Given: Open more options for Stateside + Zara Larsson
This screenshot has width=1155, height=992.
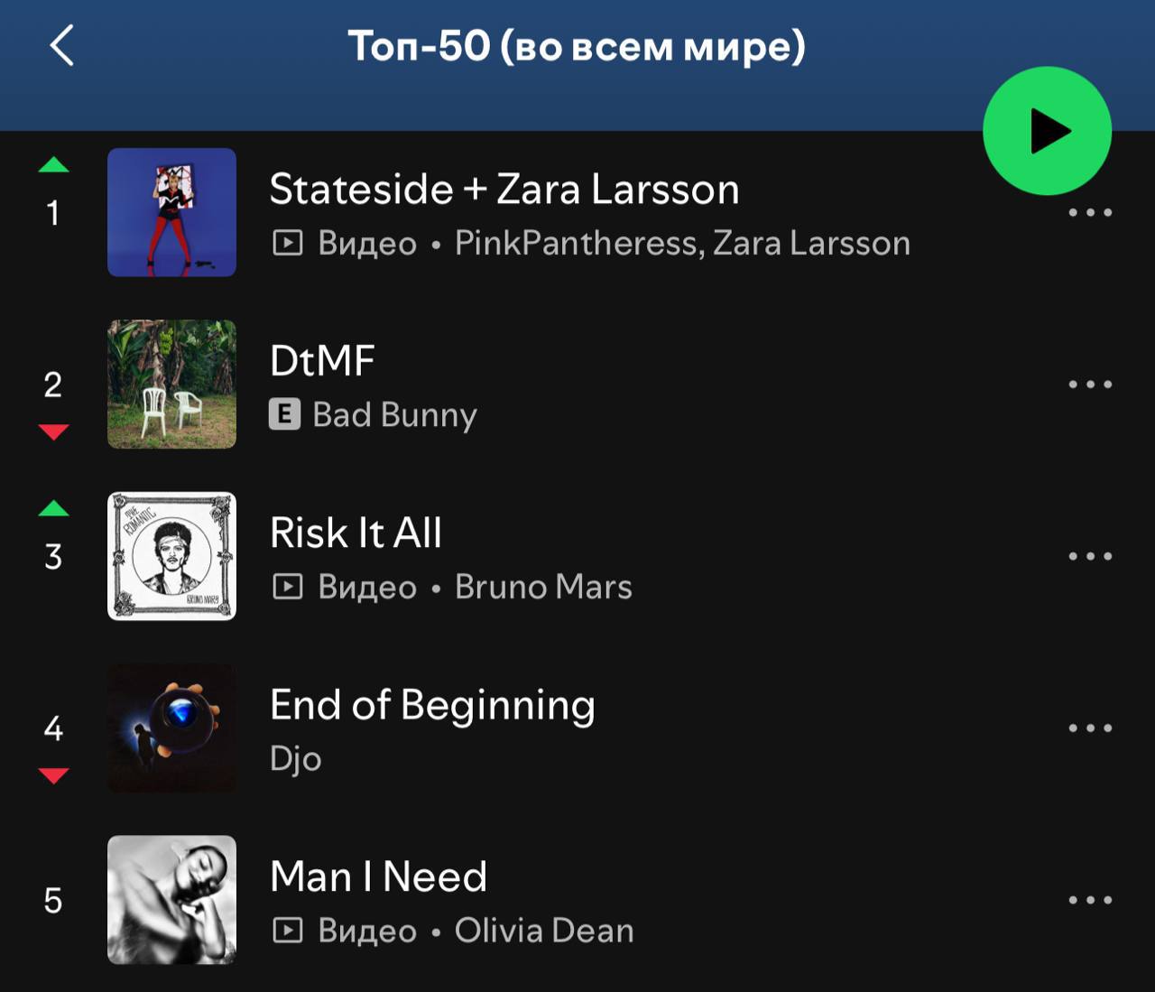Looking at the screenshot, I should (x=1090, y=212).
